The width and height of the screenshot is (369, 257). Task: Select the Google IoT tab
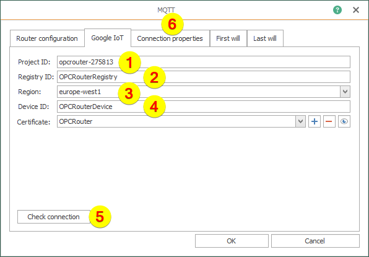click(107, 38)
